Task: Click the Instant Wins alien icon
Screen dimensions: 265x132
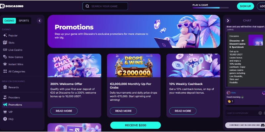Action: point(5,64)
